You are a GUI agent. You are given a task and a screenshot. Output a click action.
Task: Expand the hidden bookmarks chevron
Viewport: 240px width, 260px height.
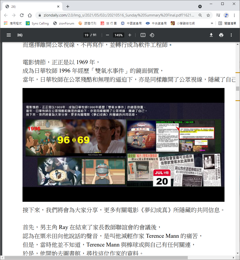212,23
